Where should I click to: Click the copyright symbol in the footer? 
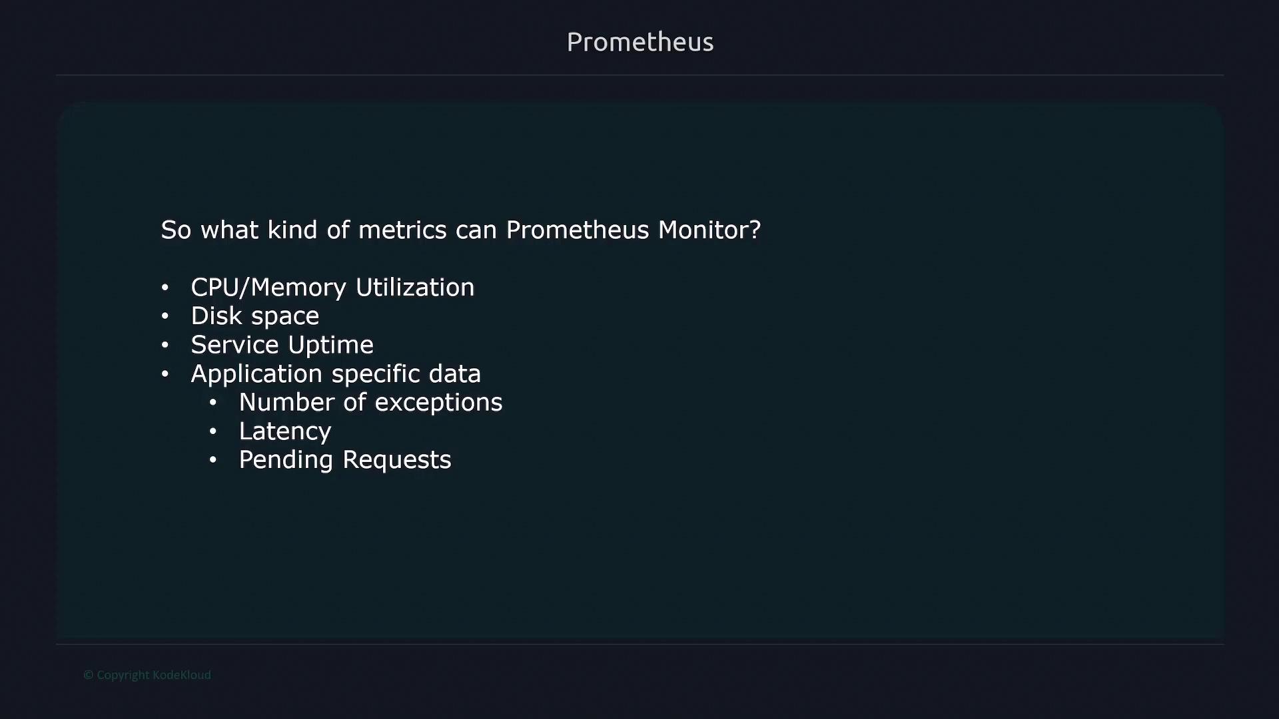88,675
